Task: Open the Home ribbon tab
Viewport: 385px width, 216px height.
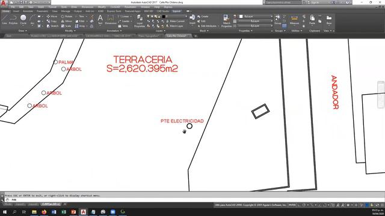Action: click(x=5, y=11)
